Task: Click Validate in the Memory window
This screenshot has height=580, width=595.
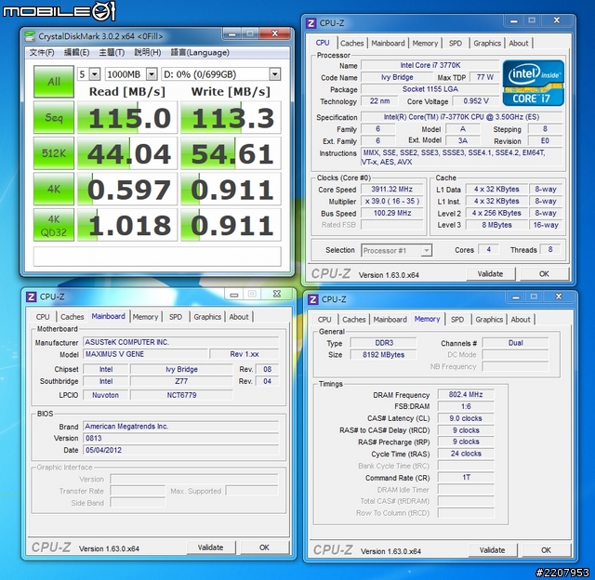Action: tap(492, 550)
